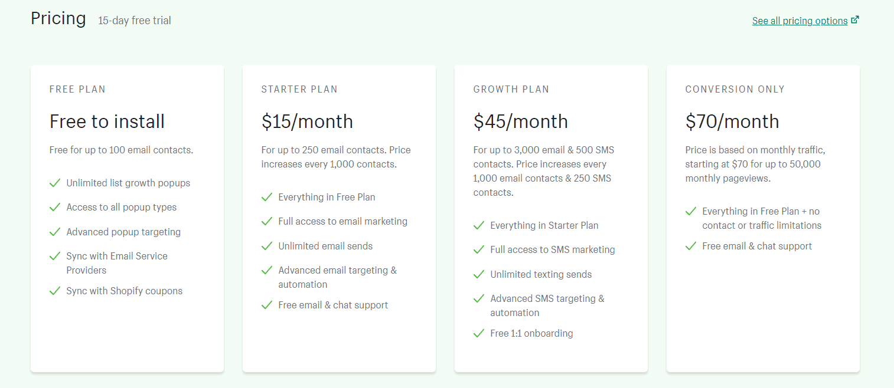Click the checkmark beside Free email & chat support

[267, 305]
